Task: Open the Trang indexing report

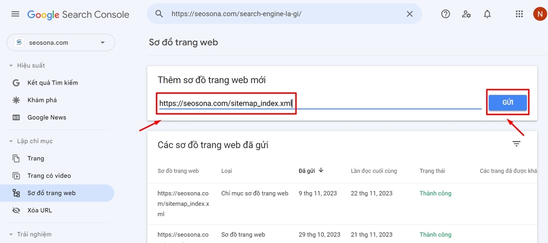Action: [36, 159]
